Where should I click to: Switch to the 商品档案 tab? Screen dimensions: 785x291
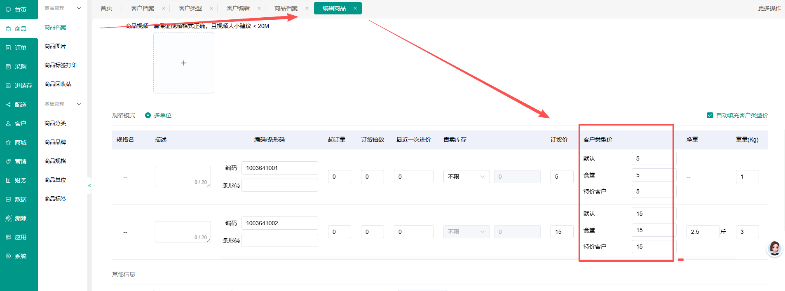pyautogui.click(x=286, y=8)
